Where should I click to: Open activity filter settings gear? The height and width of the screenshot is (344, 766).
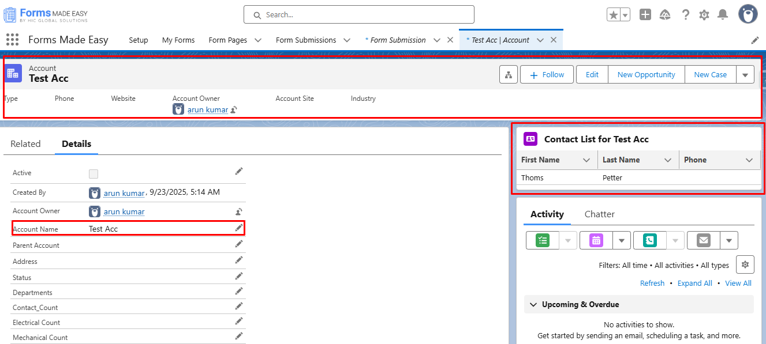745,264
